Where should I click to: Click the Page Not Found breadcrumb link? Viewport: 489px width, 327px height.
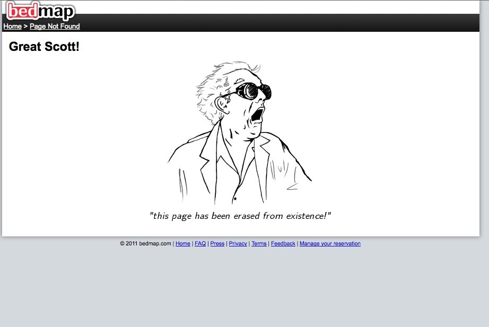coord(55,26)
